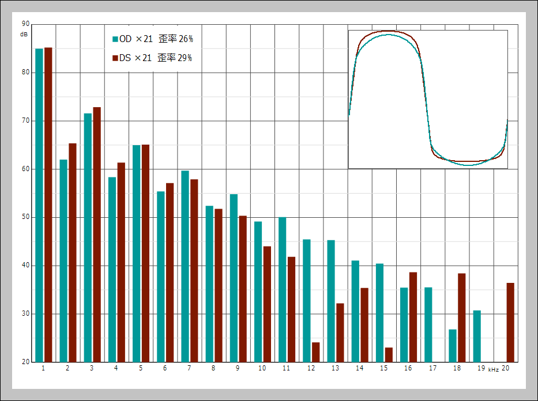Click the teal OD bar at 3 kHz

coord(88,237)
